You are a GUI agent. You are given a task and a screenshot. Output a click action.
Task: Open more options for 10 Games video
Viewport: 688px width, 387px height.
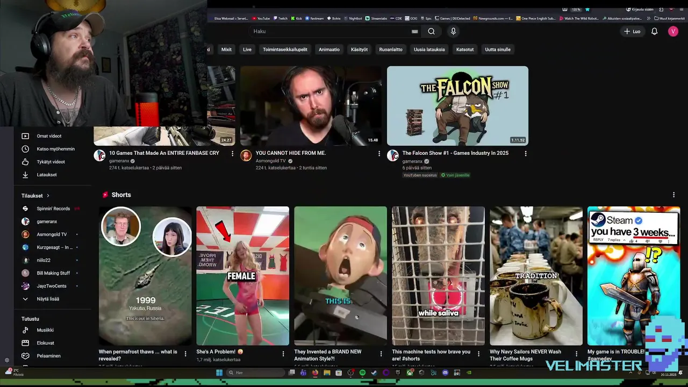(232, 154)
